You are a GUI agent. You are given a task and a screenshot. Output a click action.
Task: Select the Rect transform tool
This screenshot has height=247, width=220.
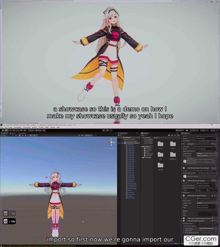(17, 130)
